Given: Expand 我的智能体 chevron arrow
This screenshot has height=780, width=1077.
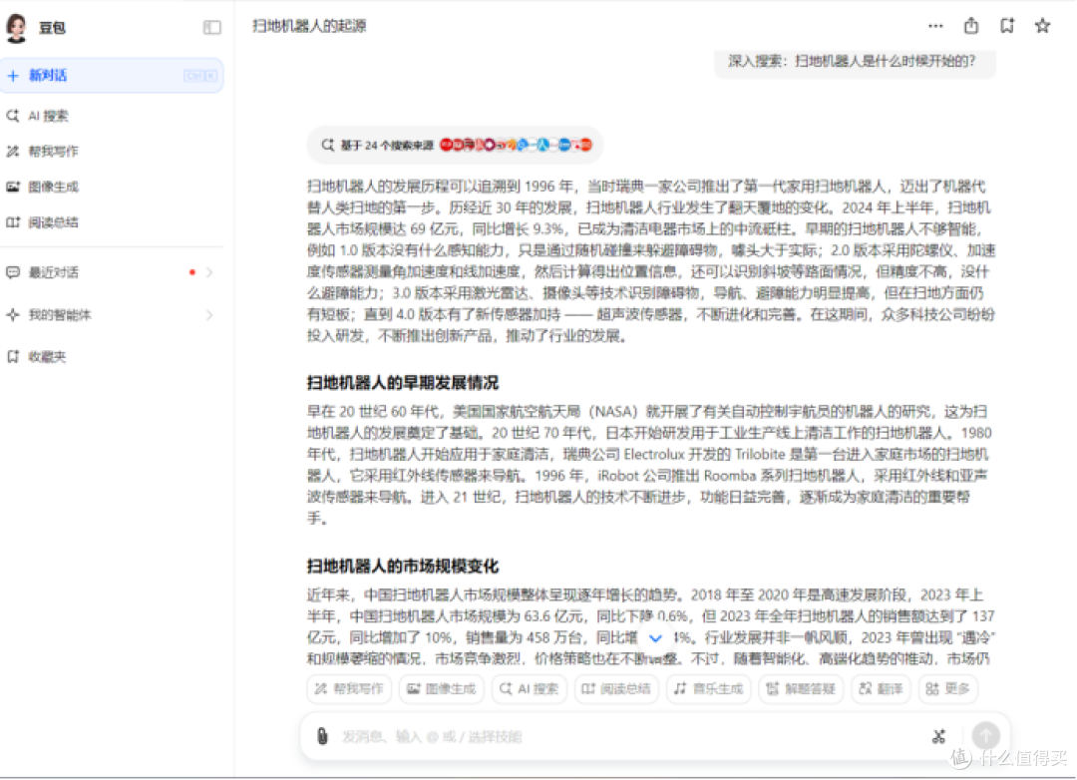Looking at the screenshot, I should pos(209,315).
